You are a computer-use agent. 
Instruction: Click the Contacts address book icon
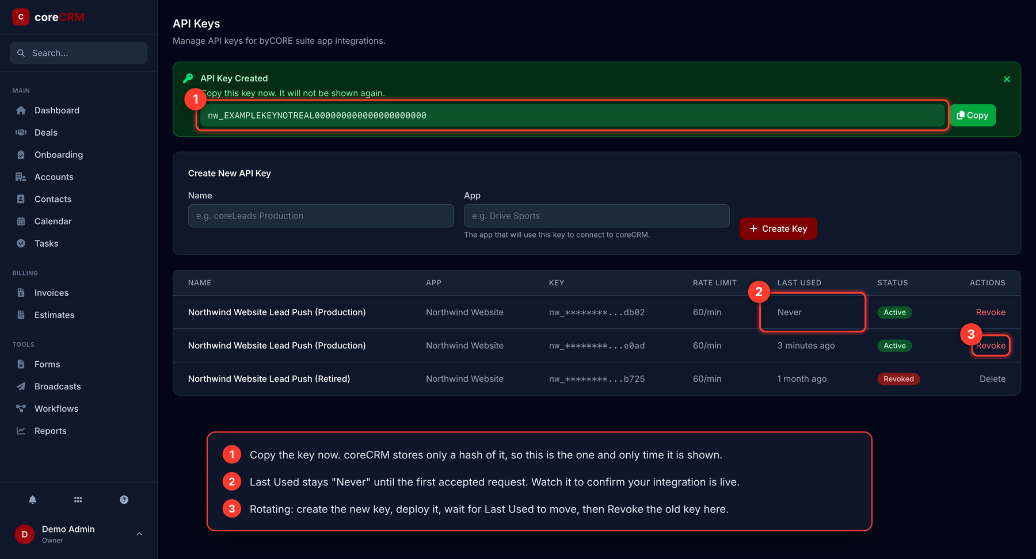[21, 199]
